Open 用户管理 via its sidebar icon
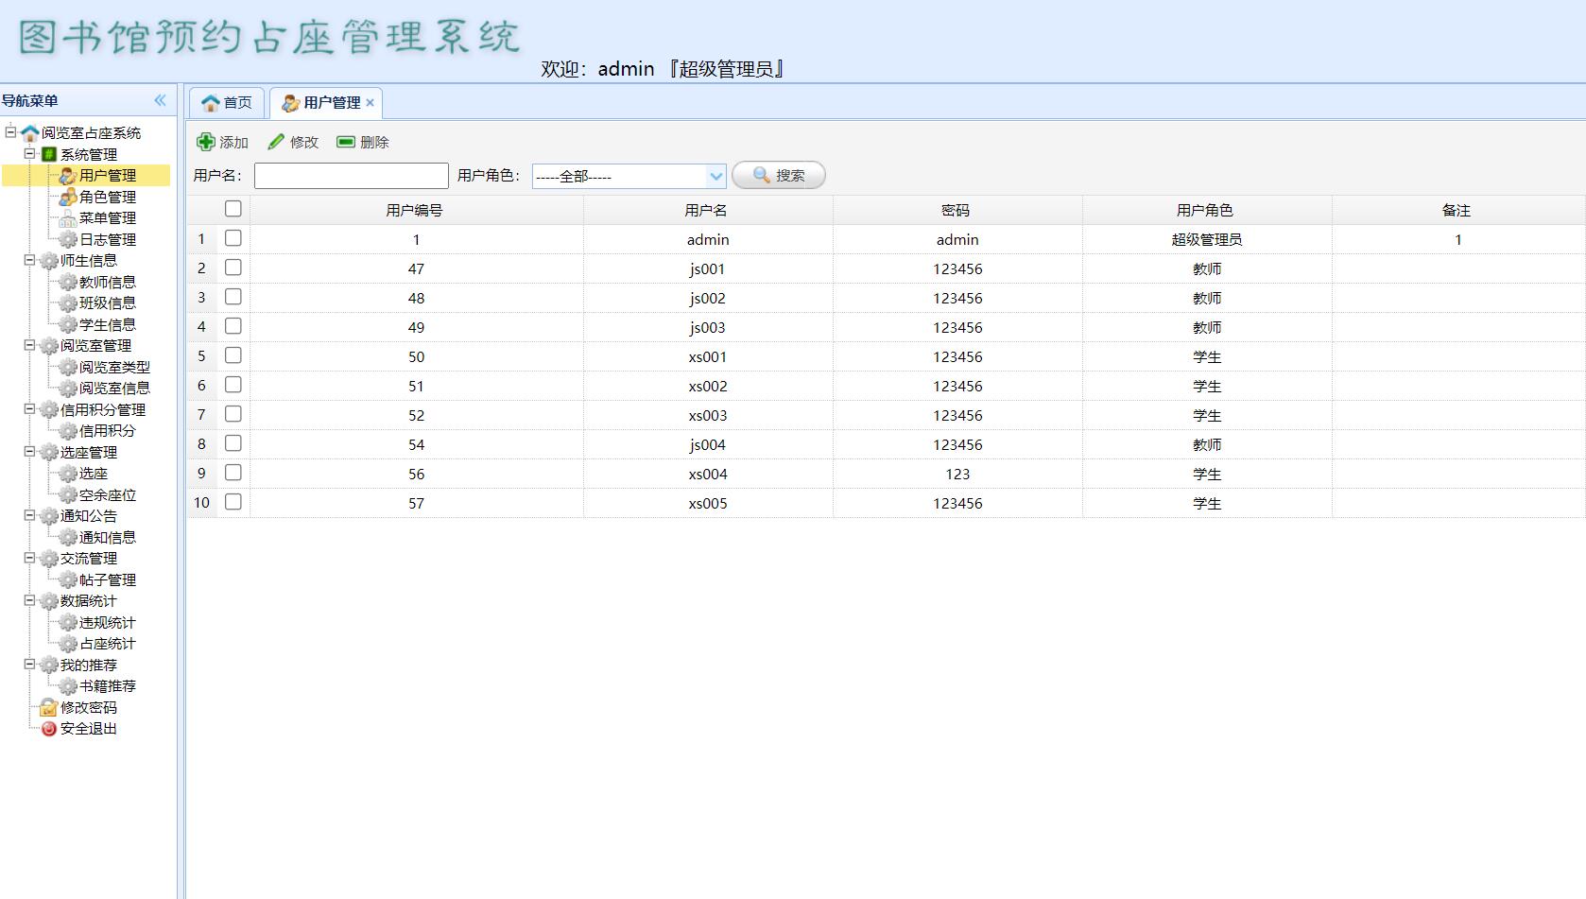Screen dimensions: 1586x899 pos(66,176)
